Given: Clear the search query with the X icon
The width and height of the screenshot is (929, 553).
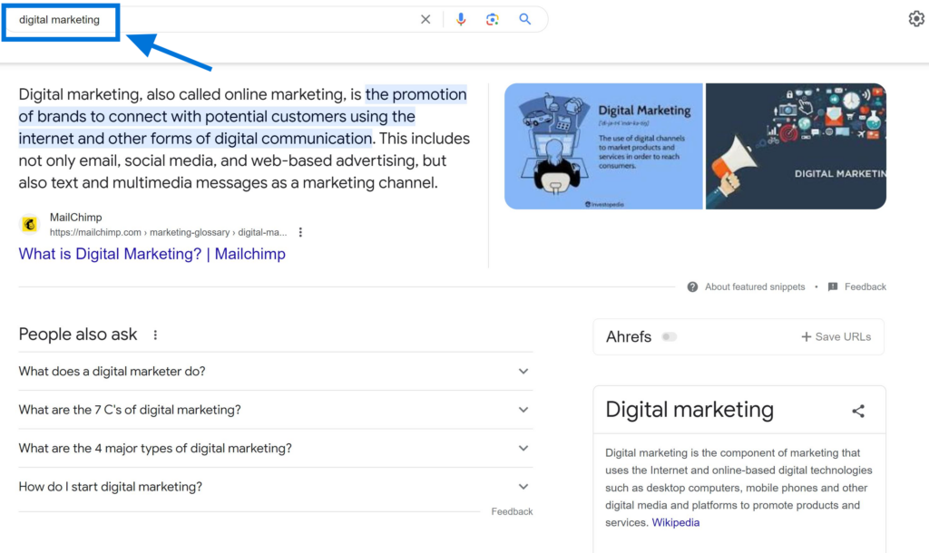Looking at the screenshot, I should click(x=425, y=18).
